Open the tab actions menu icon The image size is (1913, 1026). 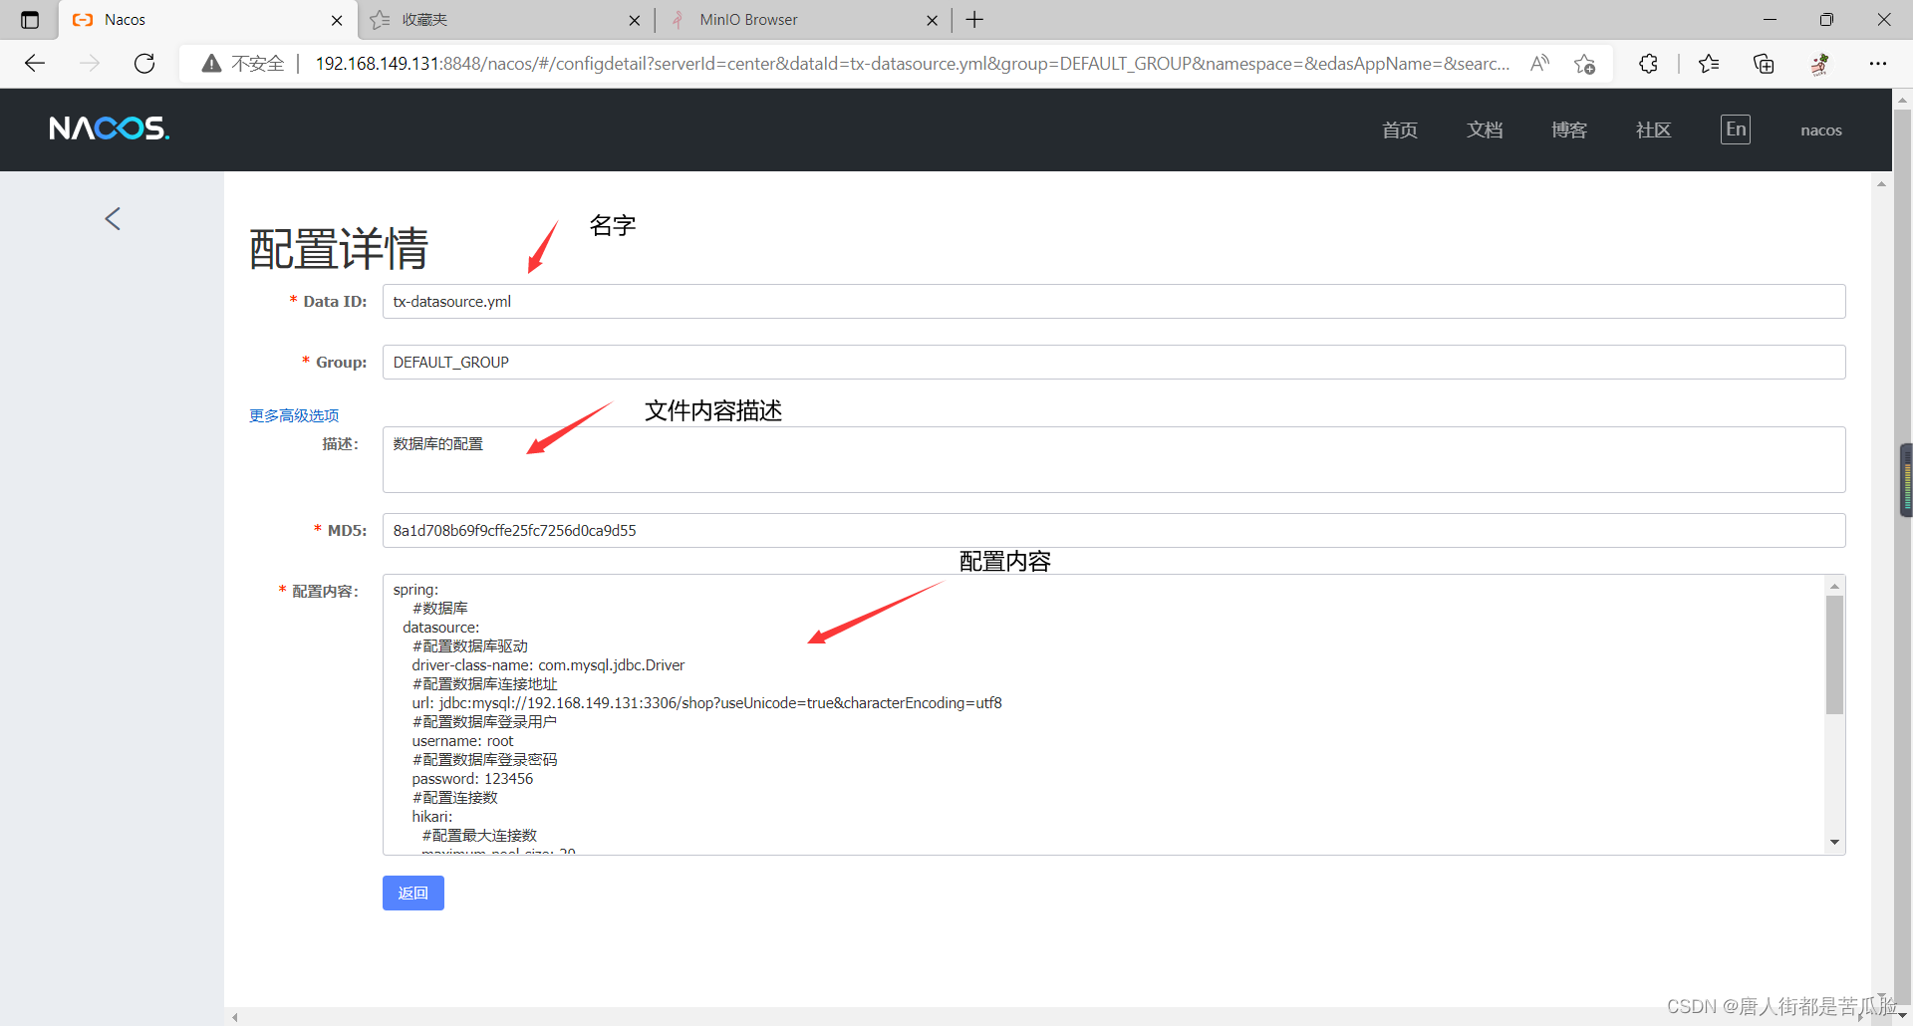click(x=30, y=20)
